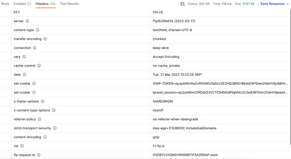Click the info icon beside fly-request-id
The width and height of the screenshot is (291, 159).
[x=39, y=155]
